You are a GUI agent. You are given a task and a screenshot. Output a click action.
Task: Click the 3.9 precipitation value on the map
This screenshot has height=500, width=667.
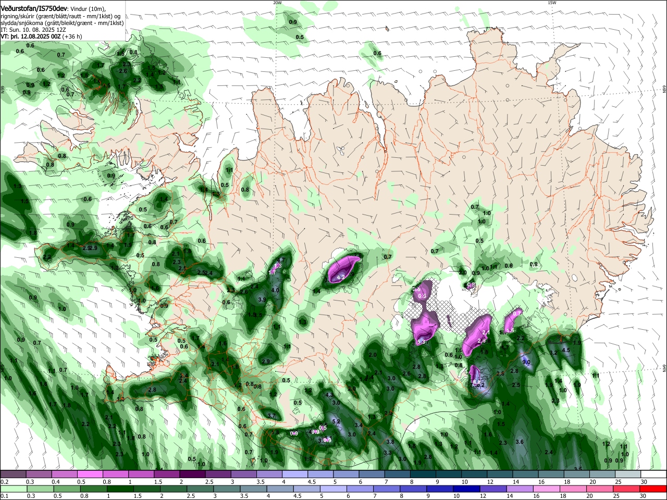(262, 299)
